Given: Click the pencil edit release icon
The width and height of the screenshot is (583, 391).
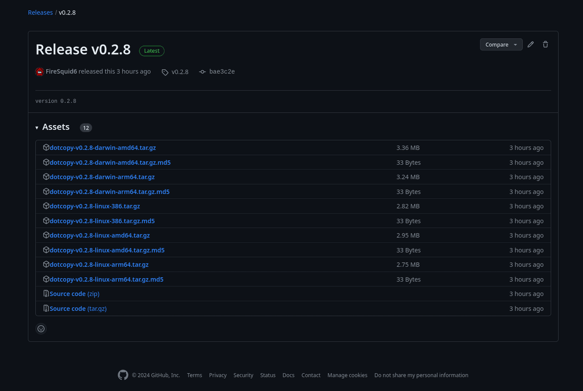Looking at the screenshot, I should 531,45.
